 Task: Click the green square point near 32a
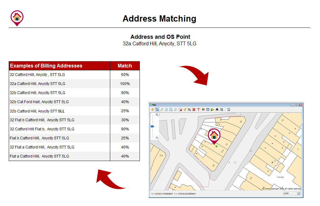click(216, 146)
